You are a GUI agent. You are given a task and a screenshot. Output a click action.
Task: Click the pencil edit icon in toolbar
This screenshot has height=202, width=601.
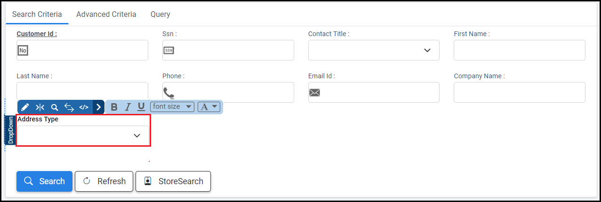click(25, 107)
